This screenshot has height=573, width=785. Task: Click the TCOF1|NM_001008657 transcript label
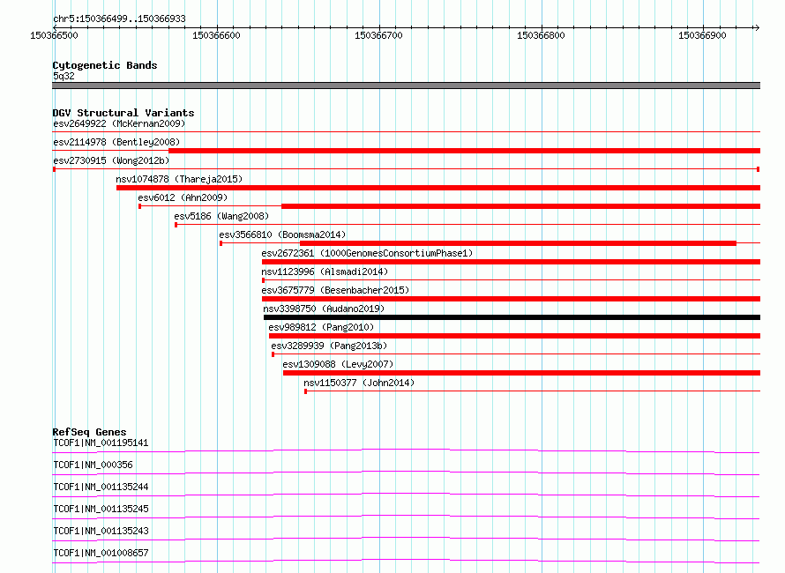pyautogui.click(x=101, y=553)
